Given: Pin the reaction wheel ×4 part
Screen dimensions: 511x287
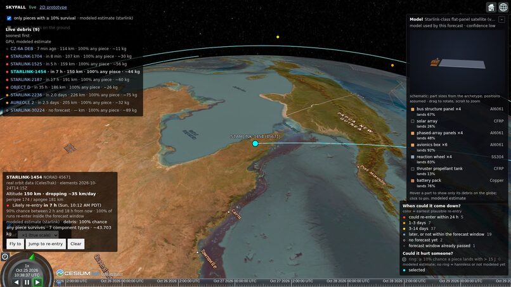Looking at the screenshot, I should (457, 159).
